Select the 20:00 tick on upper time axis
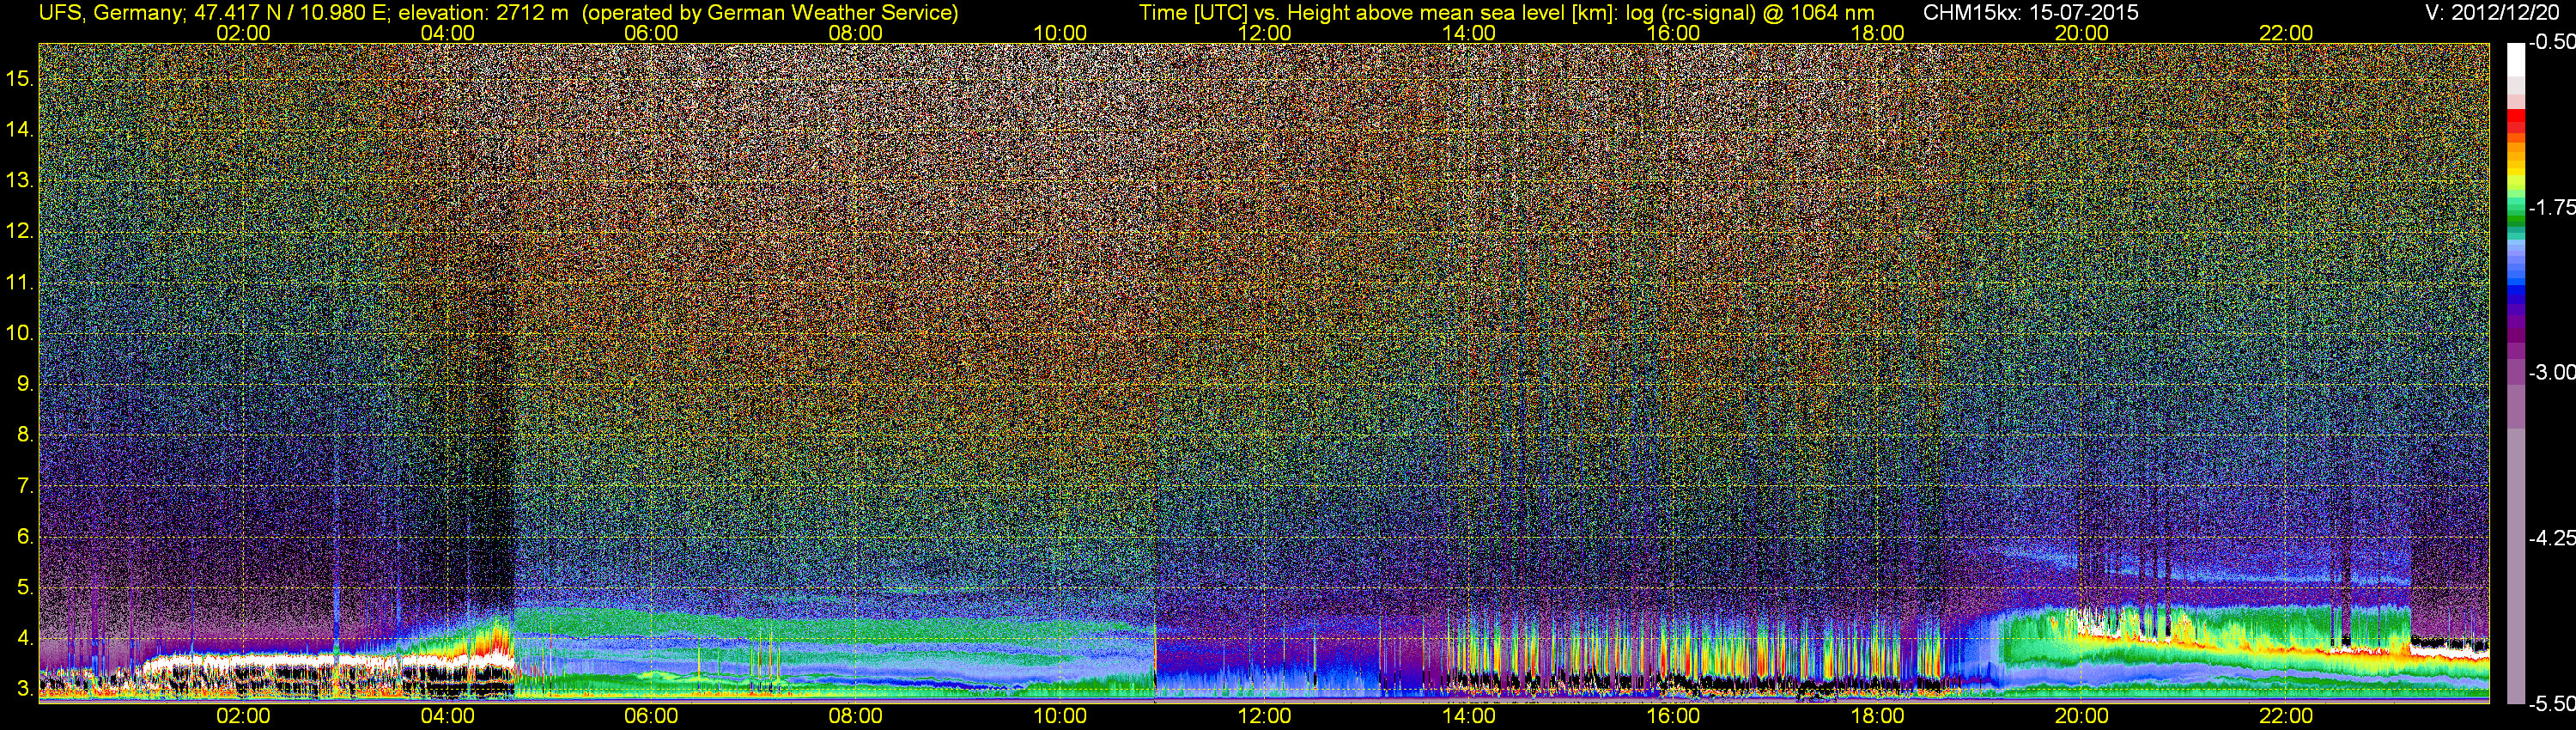2576x730 pixels. (2081, 33)
